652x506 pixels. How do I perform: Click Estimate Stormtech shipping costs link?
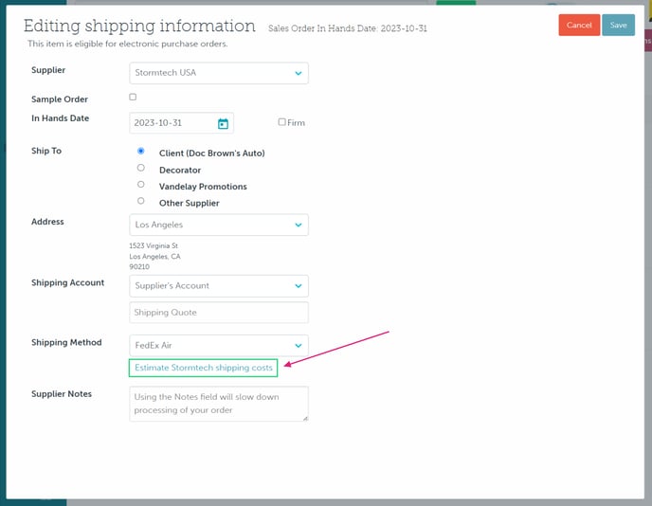click(x=204, y=368)
